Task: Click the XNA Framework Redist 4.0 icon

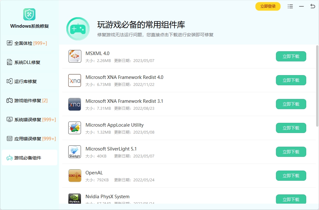Action: pyautogui.click(x=75, y=80)
